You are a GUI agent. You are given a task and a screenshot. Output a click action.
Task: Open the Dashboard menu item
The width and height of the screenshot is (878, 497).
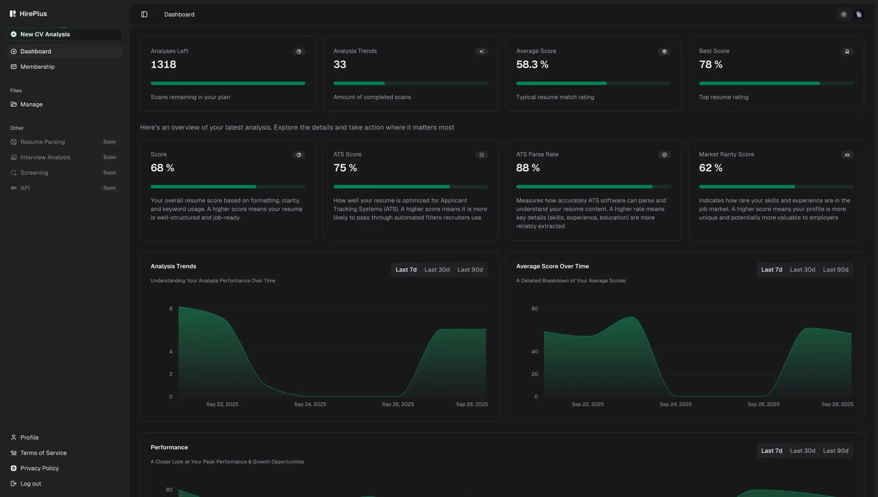(35, 51)
